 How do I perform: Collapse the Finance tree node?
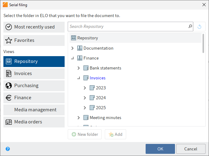point(72,58)
